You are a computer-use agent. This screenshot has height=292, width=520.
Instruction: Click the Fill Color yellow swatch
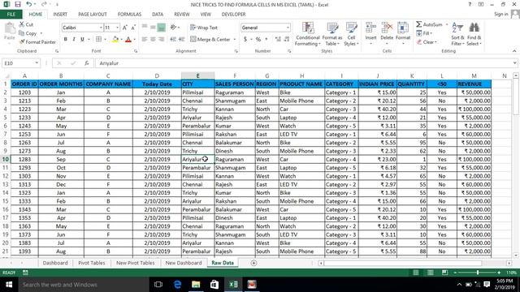tap(115, 40)
